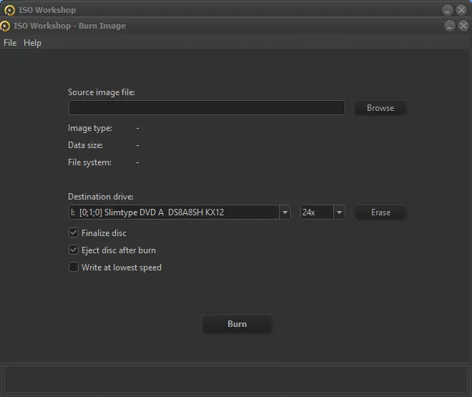
Task: Click the ISO Workshop main window icon
Action: point(9,10)
